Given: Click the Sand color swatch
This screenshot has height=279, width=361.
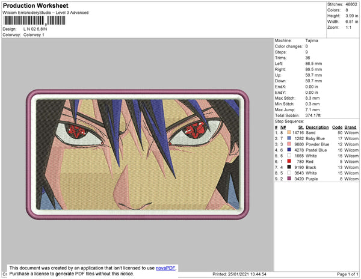Looking at the screenshot, I should tap(289, 132).
